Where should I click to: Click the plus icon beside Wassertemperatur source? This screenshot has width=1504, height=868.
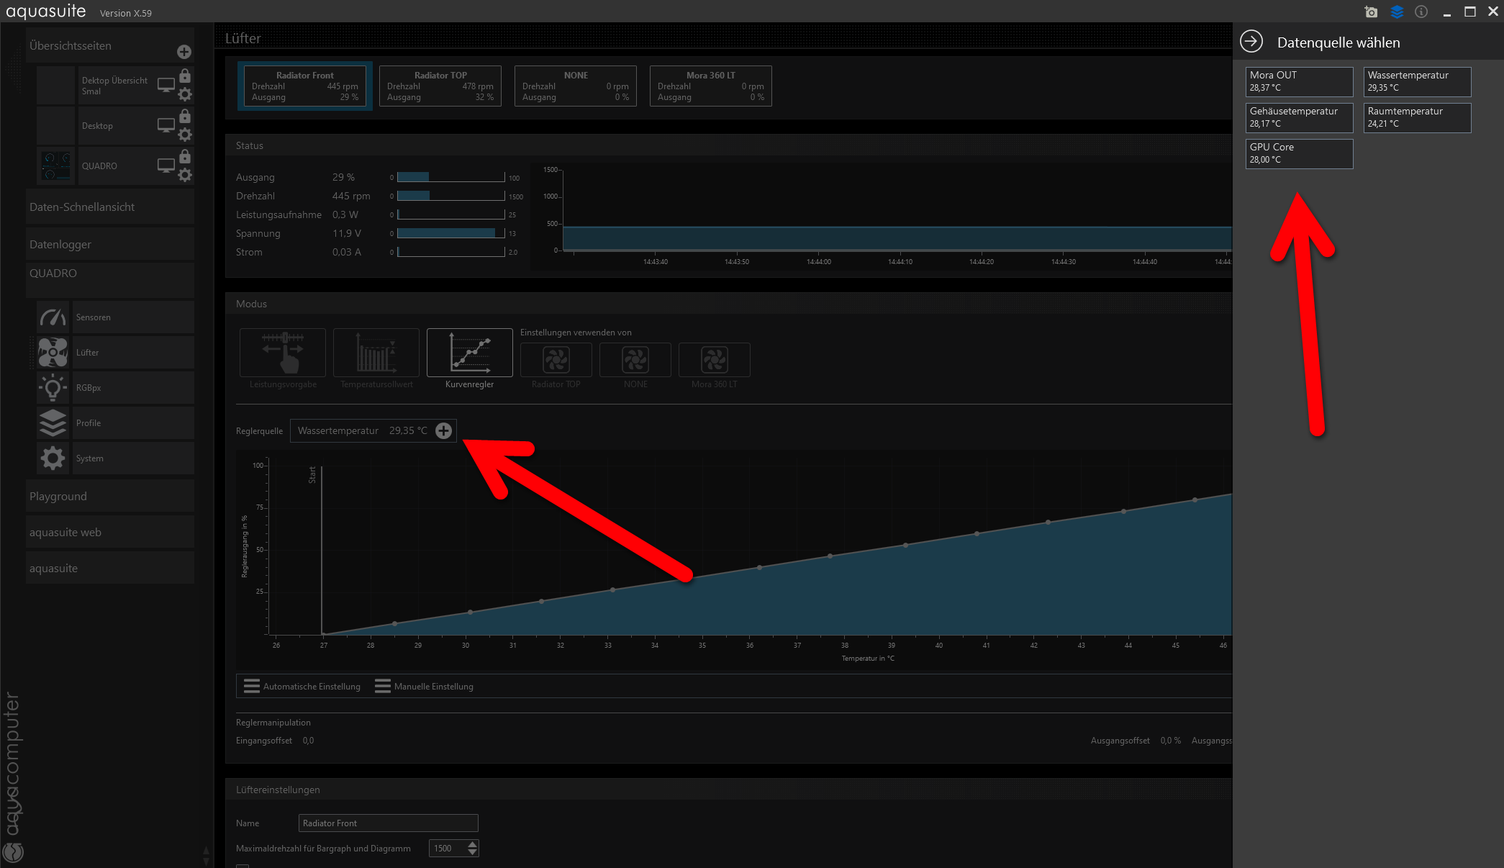click(x=443, y=430)
